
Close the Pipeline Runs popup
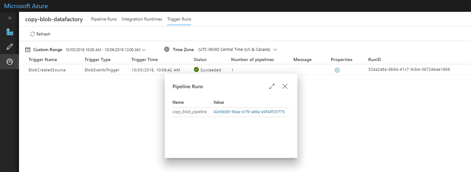pyautogui.click(x=285, y=86)
